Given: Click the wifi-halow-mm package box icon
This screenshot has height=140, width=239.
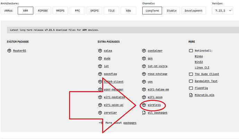Looking at the screenshot, I should pos(144,89).
